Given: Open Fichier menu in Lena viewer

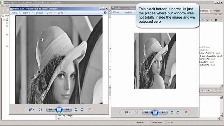Looking at the screenshot, I should click(x=117, y=12).
